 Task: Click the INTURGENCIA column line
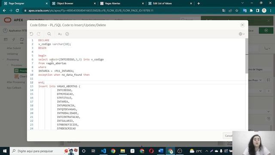66,105
